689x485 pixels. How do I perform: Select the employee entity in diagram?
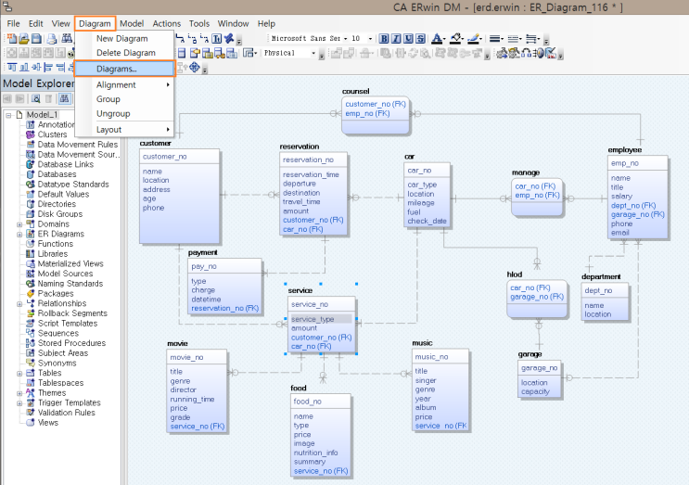click(x=638, y=195)
